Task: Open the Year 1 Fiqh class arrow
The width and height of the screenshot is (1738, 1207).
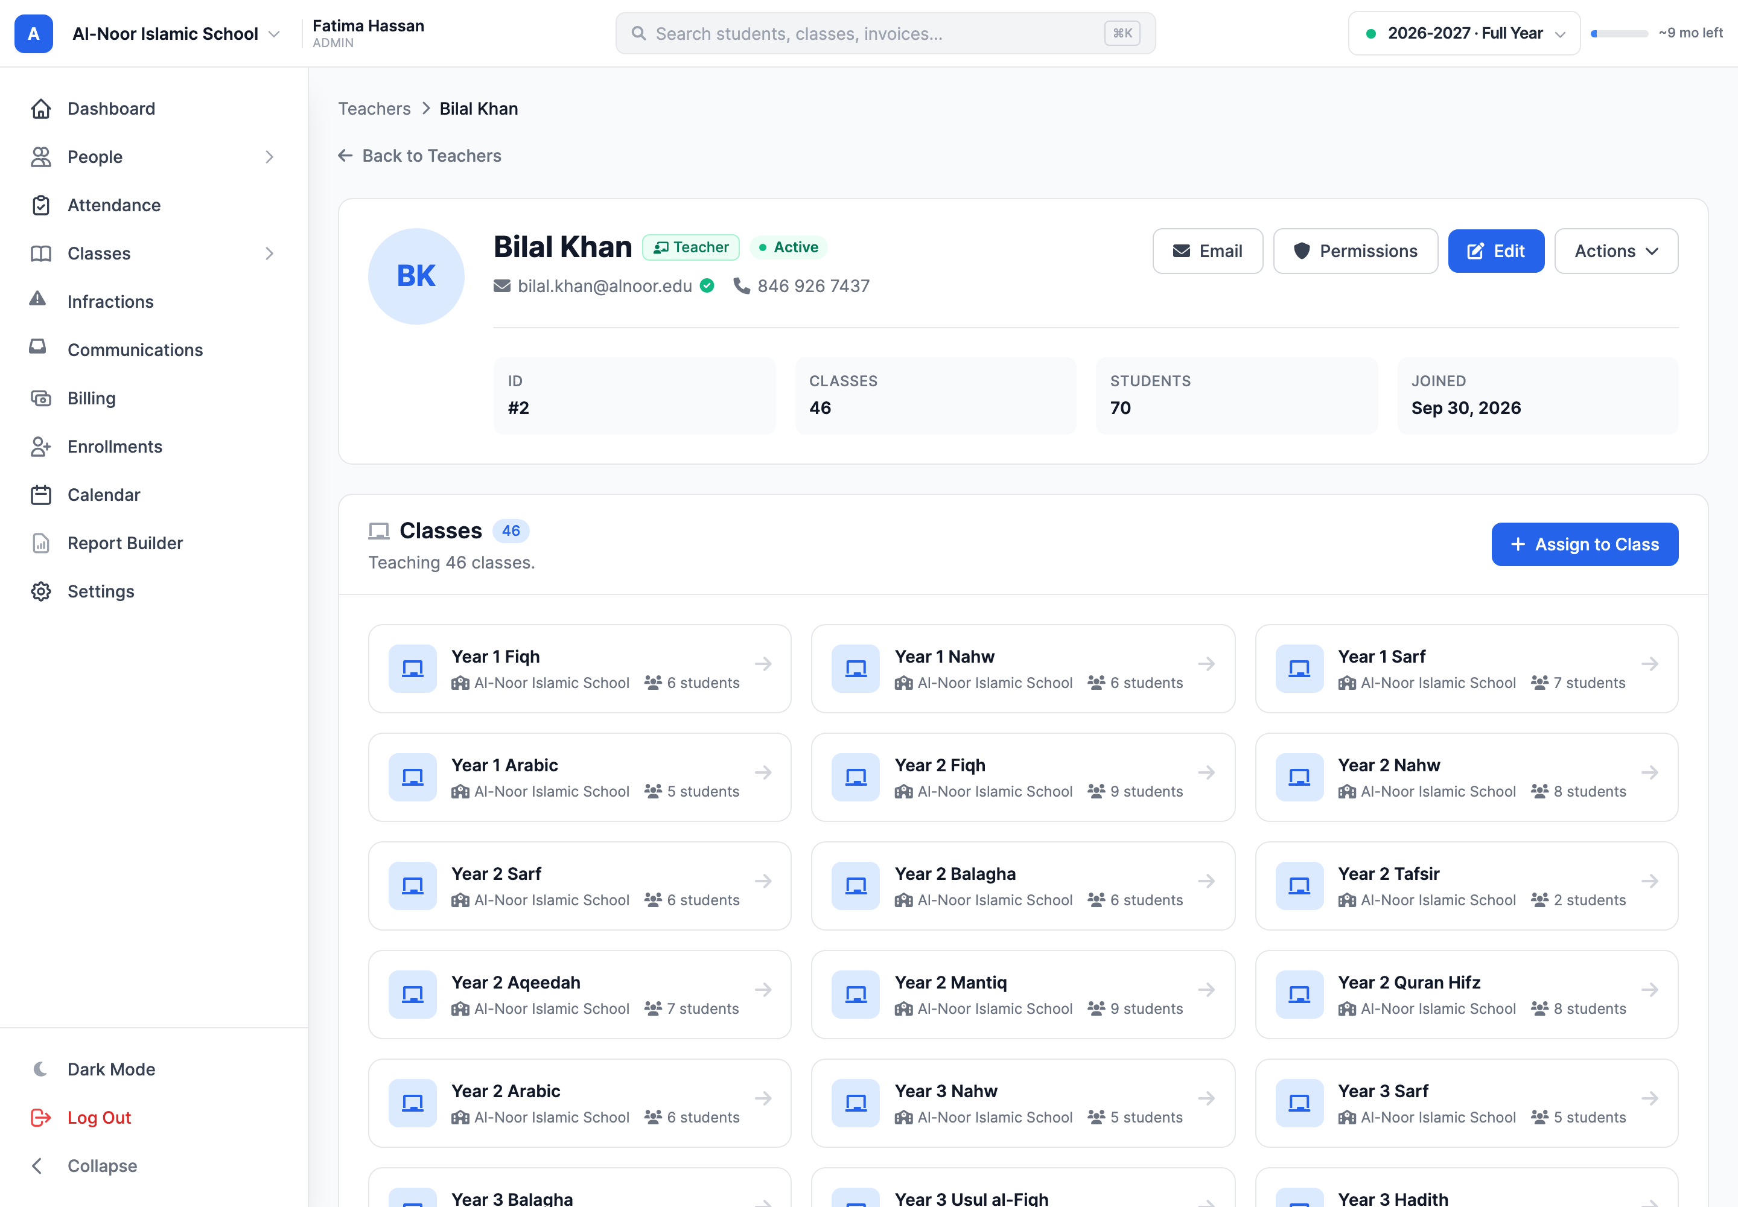Action: coord(764,664)
